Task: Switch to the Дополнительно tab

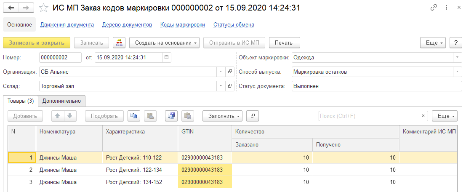Action: click(x=62, y=101)
